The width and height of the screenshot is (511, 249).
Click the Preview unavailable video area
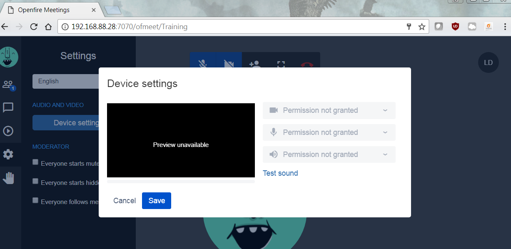coord(181,140)
